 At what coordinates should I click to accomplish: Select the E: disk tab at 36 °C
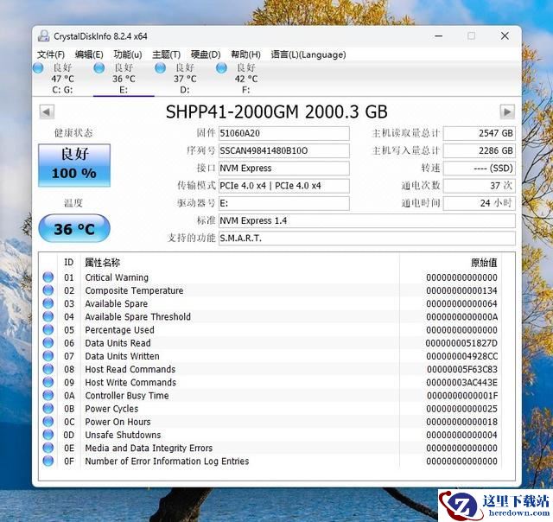click(x=124, y=79)
